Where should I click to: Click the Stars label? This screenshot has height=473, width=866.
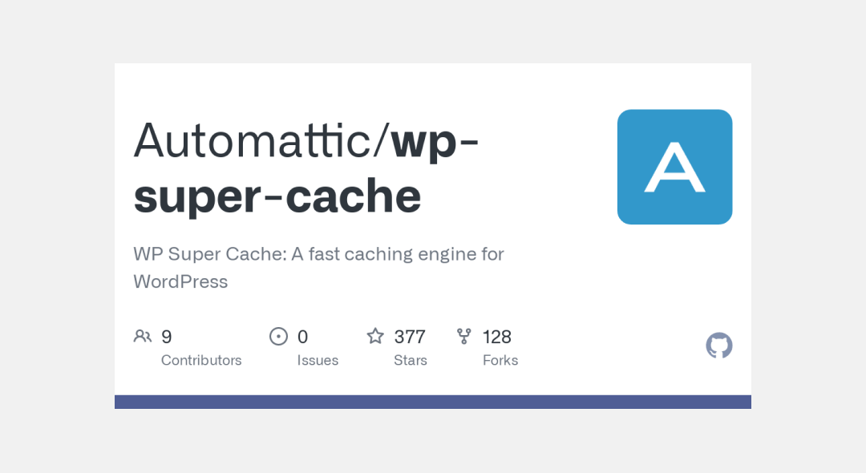coord(411,361)
